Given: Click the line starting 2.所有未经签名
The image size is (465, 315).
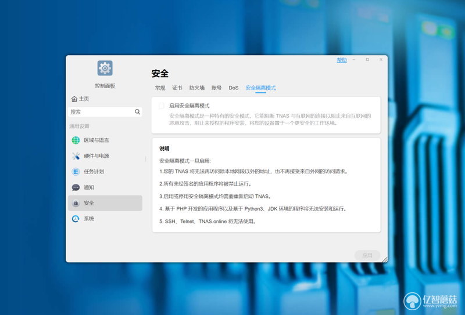Looking at the screenshot, I should tap(206, 184).
